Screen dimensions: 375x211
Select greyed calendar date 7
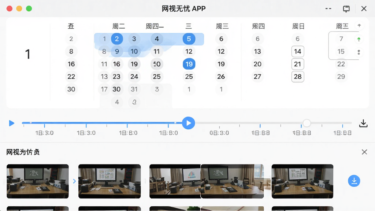coord(341,39)
